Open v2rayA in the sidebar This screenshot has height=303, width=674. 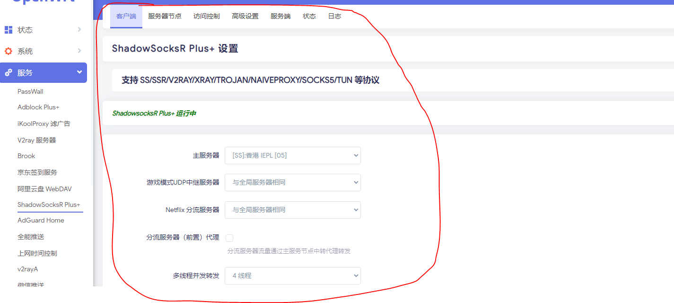pos(28,269)
